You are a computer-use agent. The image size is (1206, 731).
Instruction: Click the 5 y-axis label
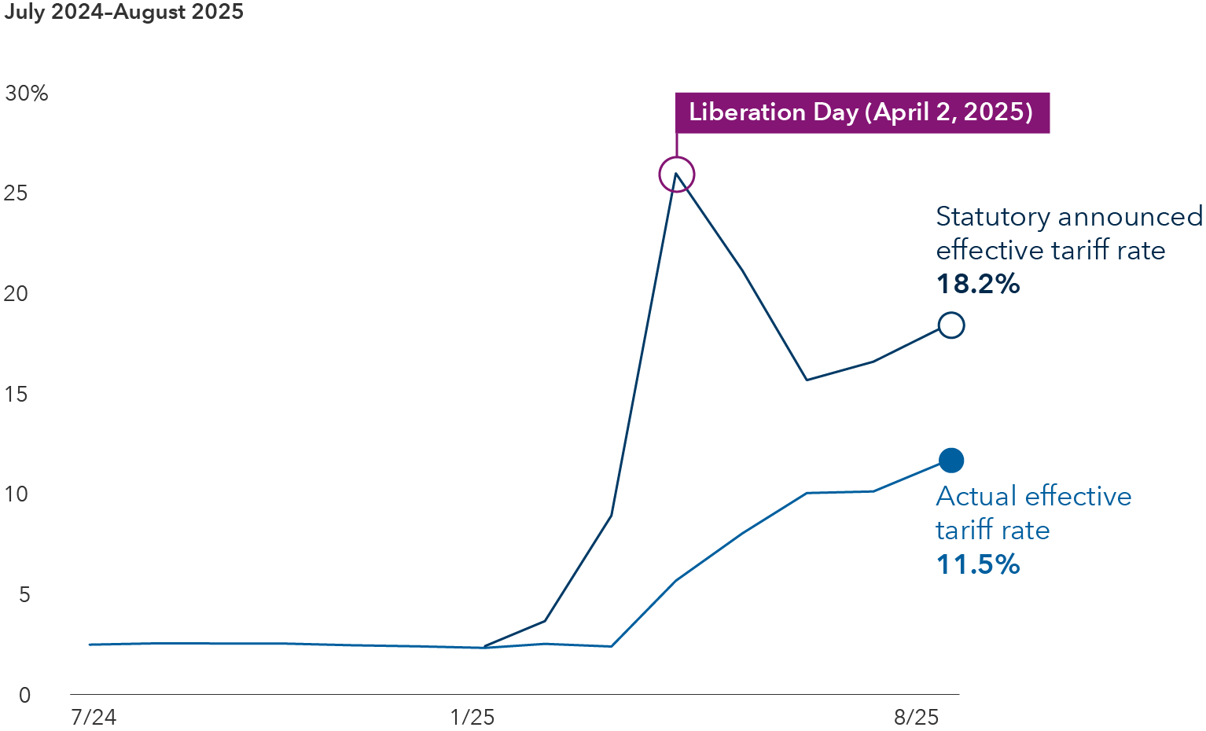coord(24,595)
